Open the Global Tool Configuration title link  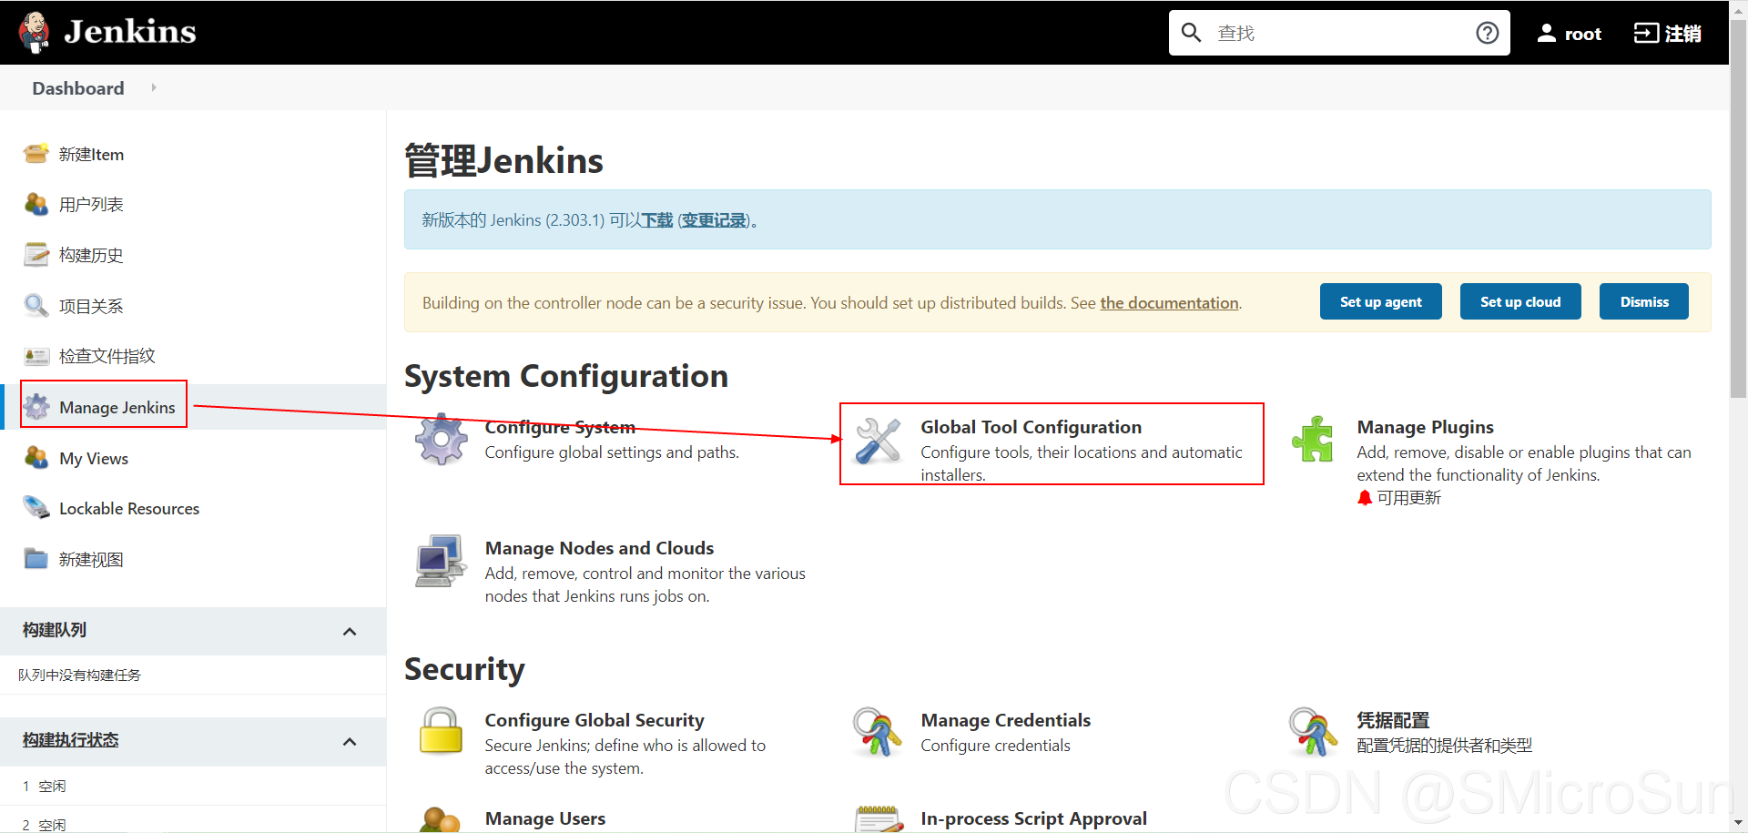tap(1031, 427)
